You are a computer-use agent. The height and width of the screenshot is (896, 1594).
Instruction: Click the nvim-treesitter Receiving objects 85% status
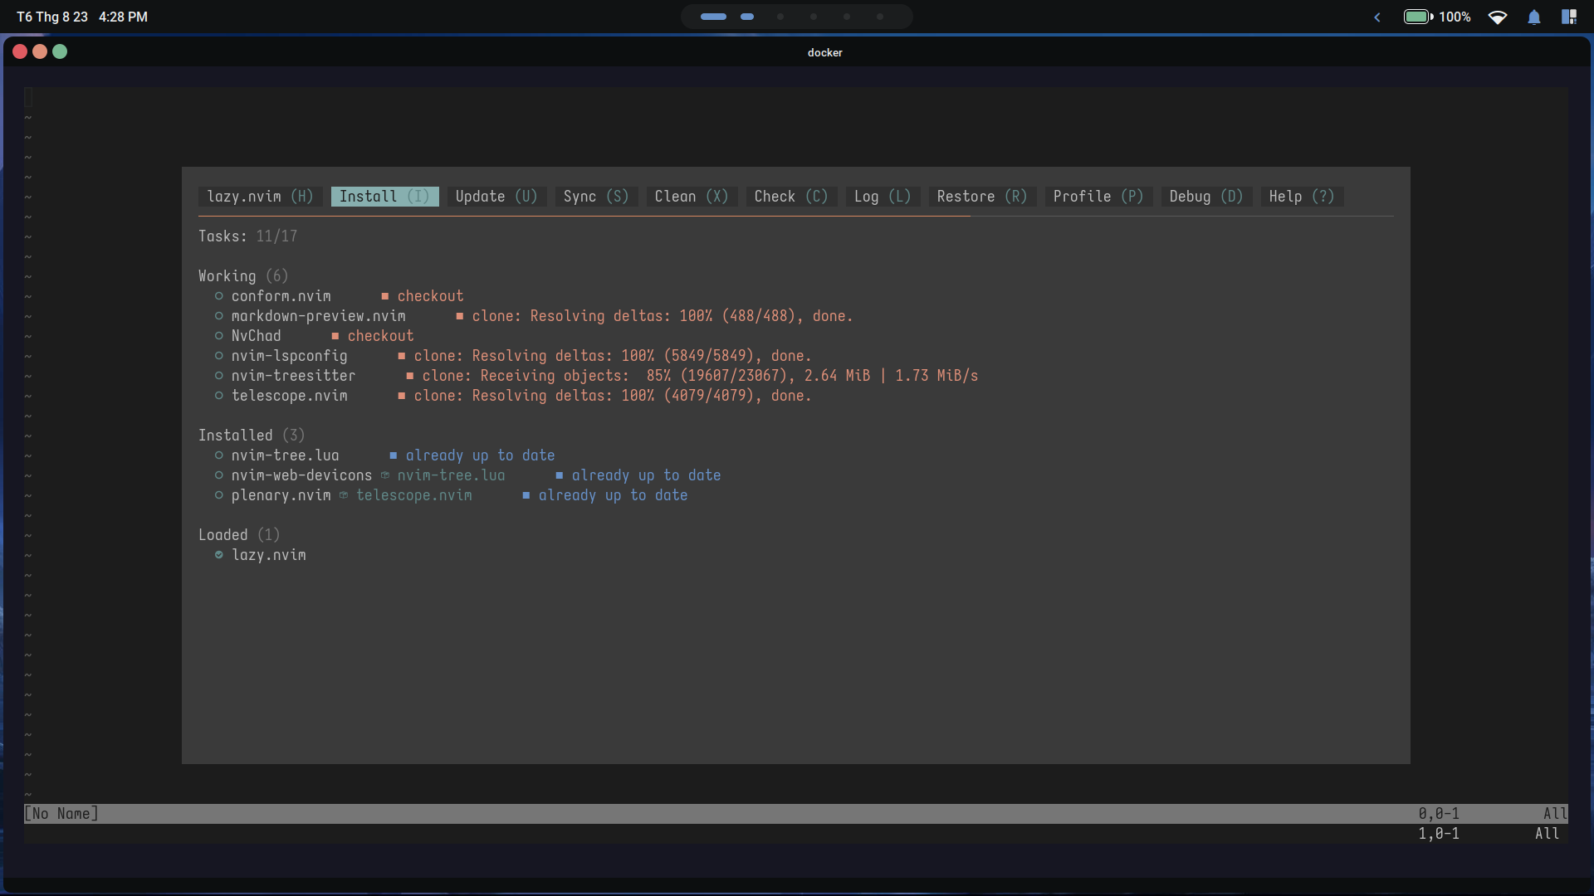(700, 376)
